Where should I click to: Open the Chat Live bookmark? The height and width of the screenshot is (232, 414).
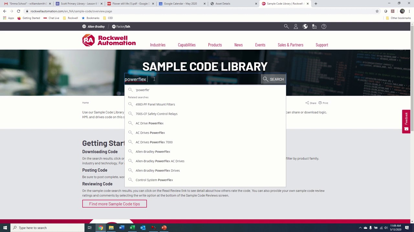coord(51,18)
